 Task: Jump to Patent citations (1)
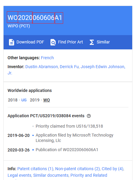point(35,169)
